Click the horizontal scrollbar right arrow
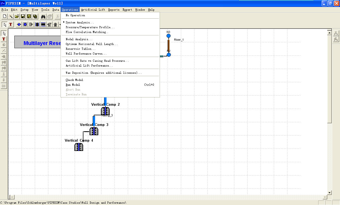 coord(325,197)
